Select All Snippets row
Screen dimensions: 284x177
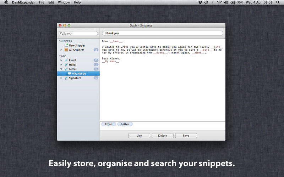point(78,50)
